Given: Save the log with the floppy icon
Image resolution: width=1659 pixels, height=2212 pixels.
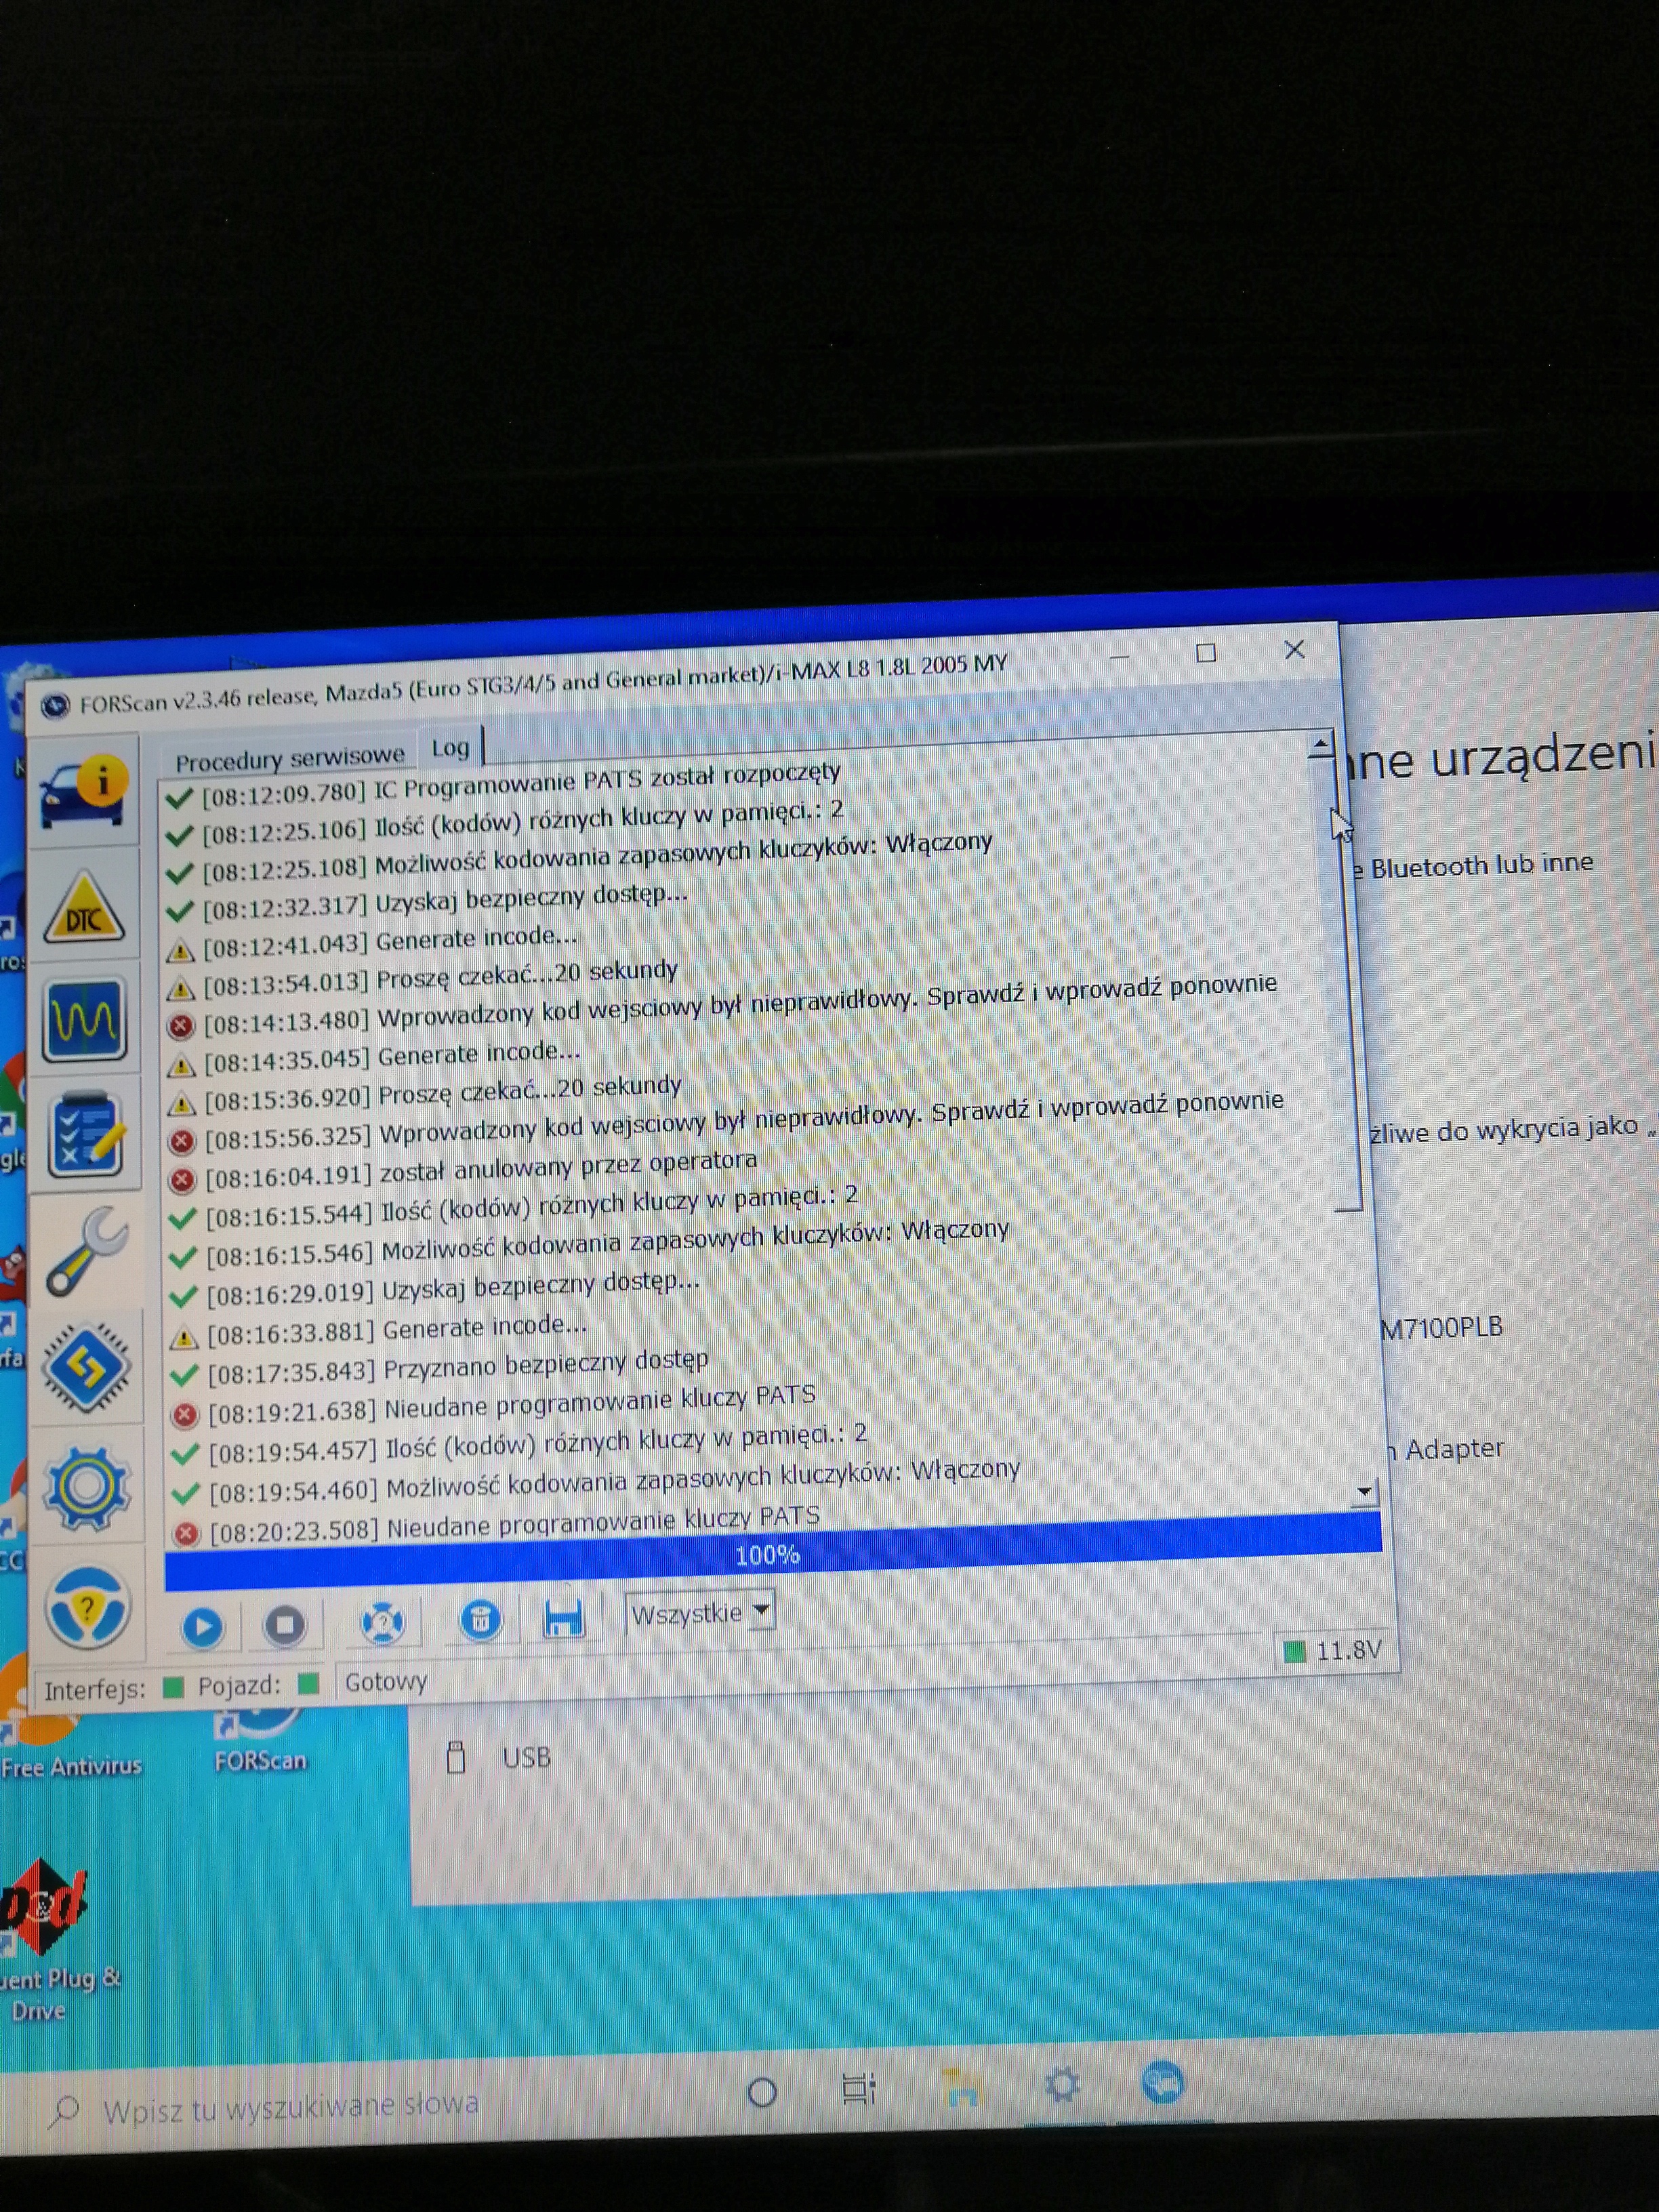Looking at the screenshot, I should (x=563, y=1618).
